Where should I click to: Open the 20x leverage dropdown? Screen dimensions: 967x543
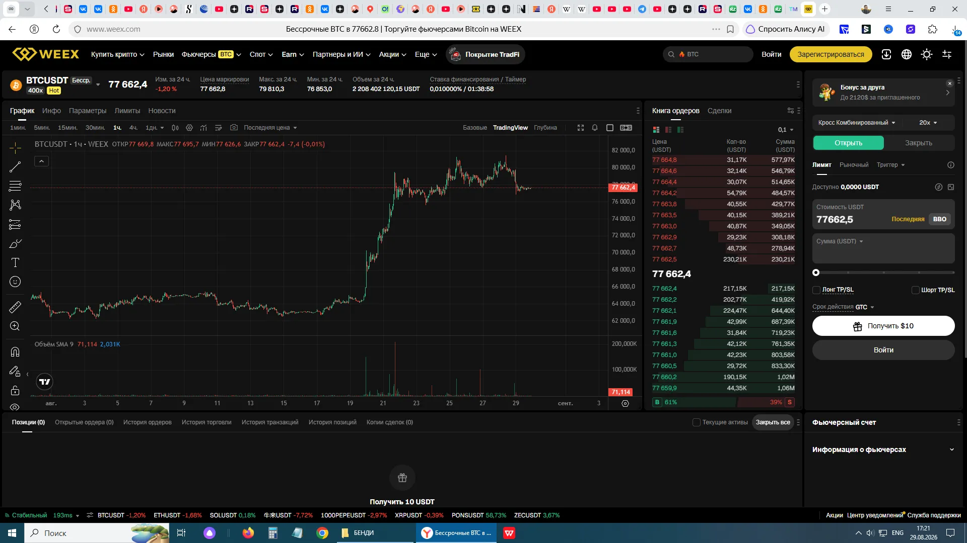[x=928, y=123]
